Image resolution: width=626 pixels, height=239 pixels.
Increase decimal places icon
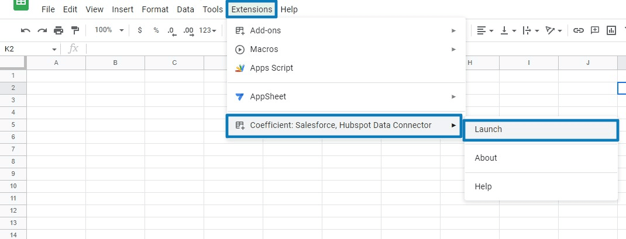(188, 31)
